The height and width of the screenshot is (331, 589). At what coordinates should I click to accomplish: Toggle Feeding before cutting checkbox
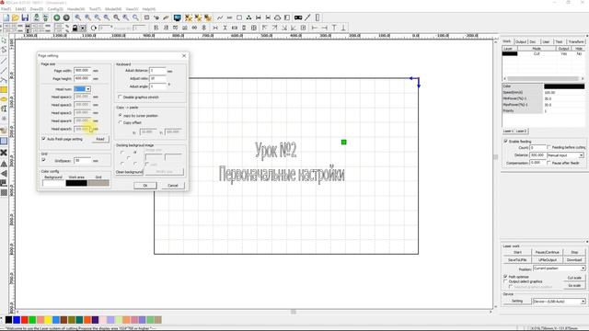549,147
